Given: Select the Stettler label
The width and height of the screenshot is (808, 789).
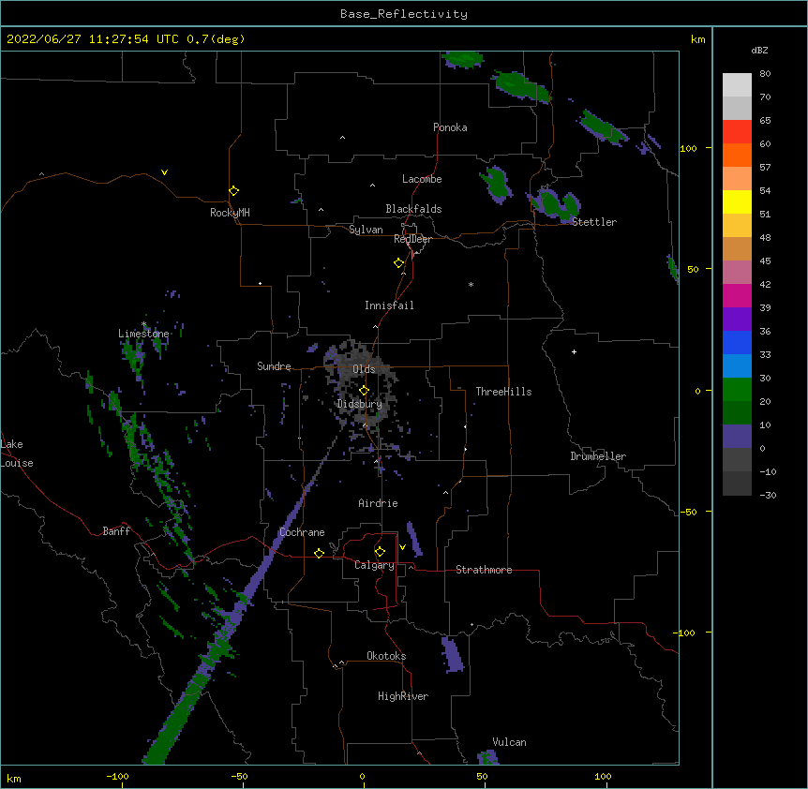Looking at the screenshot, I should 593,222.
